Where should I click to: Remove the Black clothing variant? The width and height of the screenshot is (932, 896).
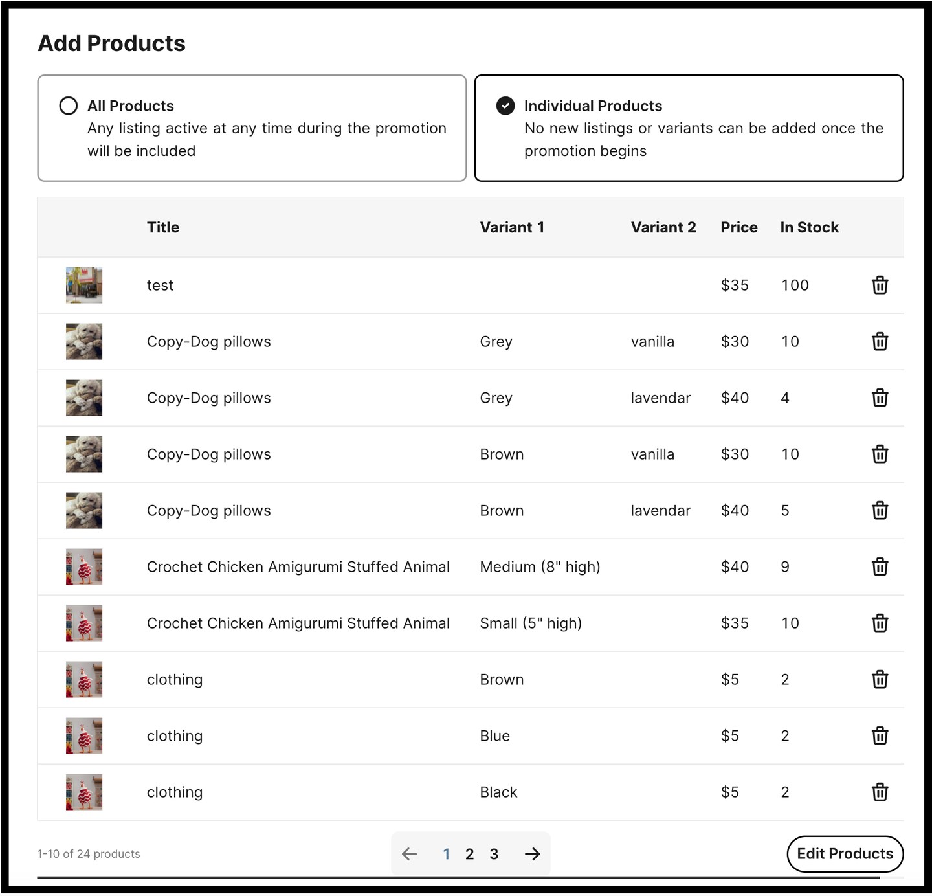[879, 792]
